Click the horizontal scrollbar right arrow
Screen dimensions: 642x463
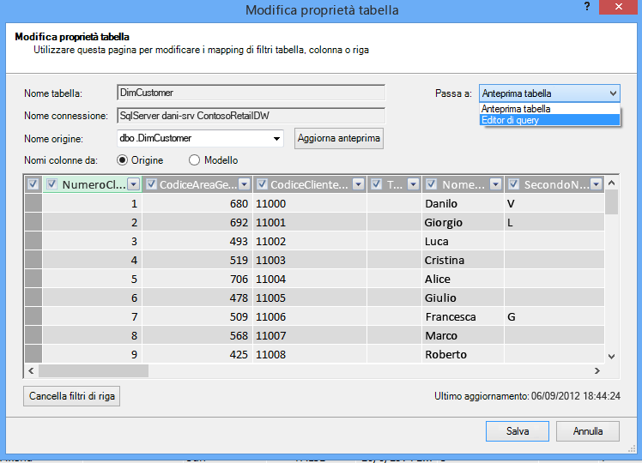click(597, 370)
